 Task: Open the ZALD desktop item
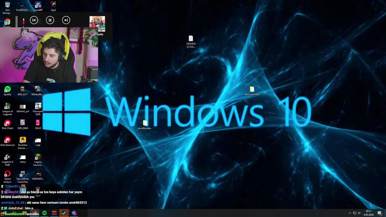pyautogui.click(x=38, y=125)
